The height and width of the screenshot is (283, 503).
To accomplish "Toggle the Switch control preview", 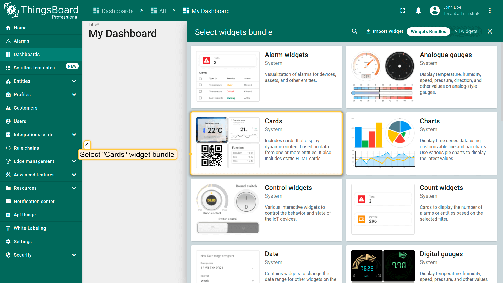I will click(228, 228).
